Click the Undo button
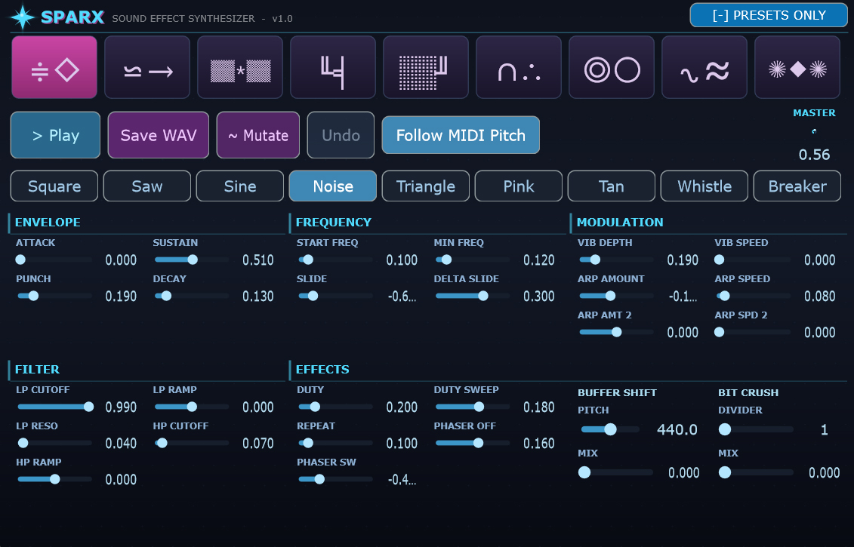This screenshot has height=547, width=854. click(341, 135)
